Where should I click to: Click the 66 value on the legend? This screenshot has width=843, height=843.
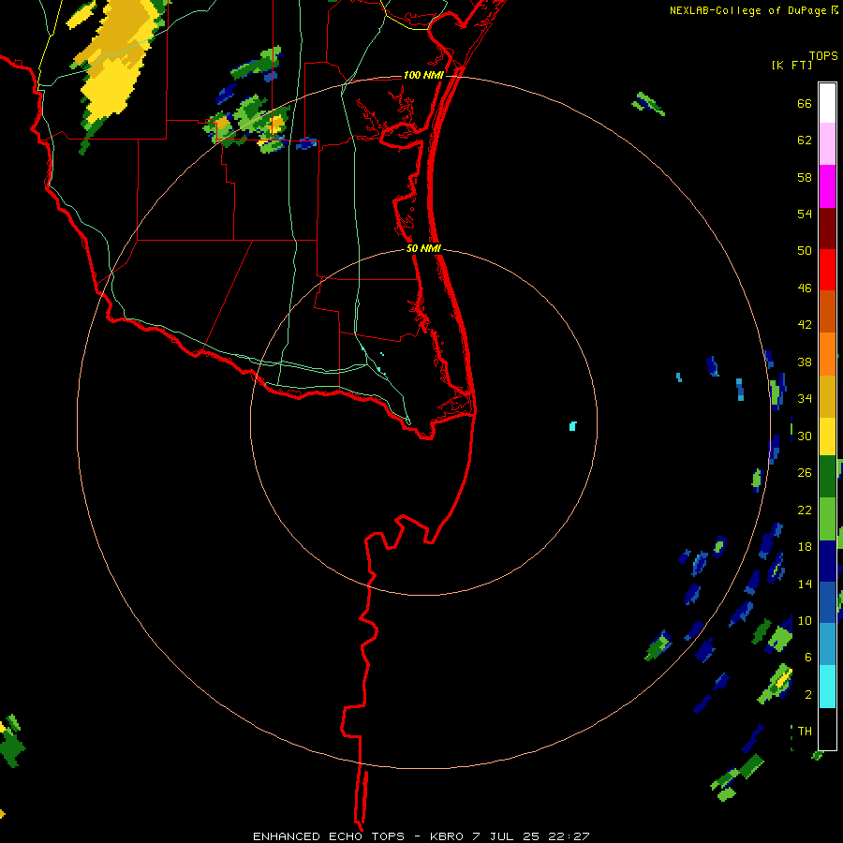click(x=805, y=104)
